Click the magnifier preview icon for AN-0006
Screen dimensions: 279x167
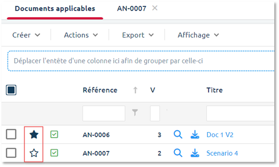pos(178,135)
